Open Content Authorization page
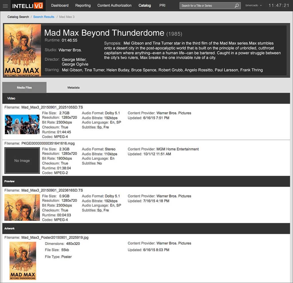 tap(114, 5)
